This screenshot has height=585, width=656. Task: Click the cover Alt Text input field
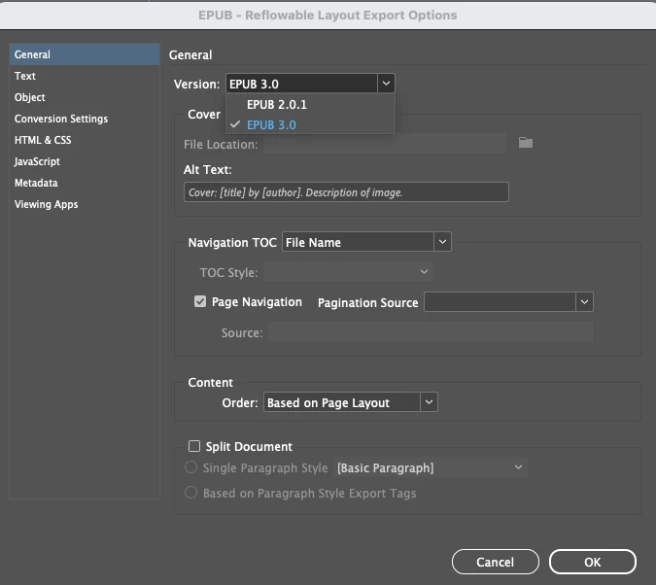(346, 192)
